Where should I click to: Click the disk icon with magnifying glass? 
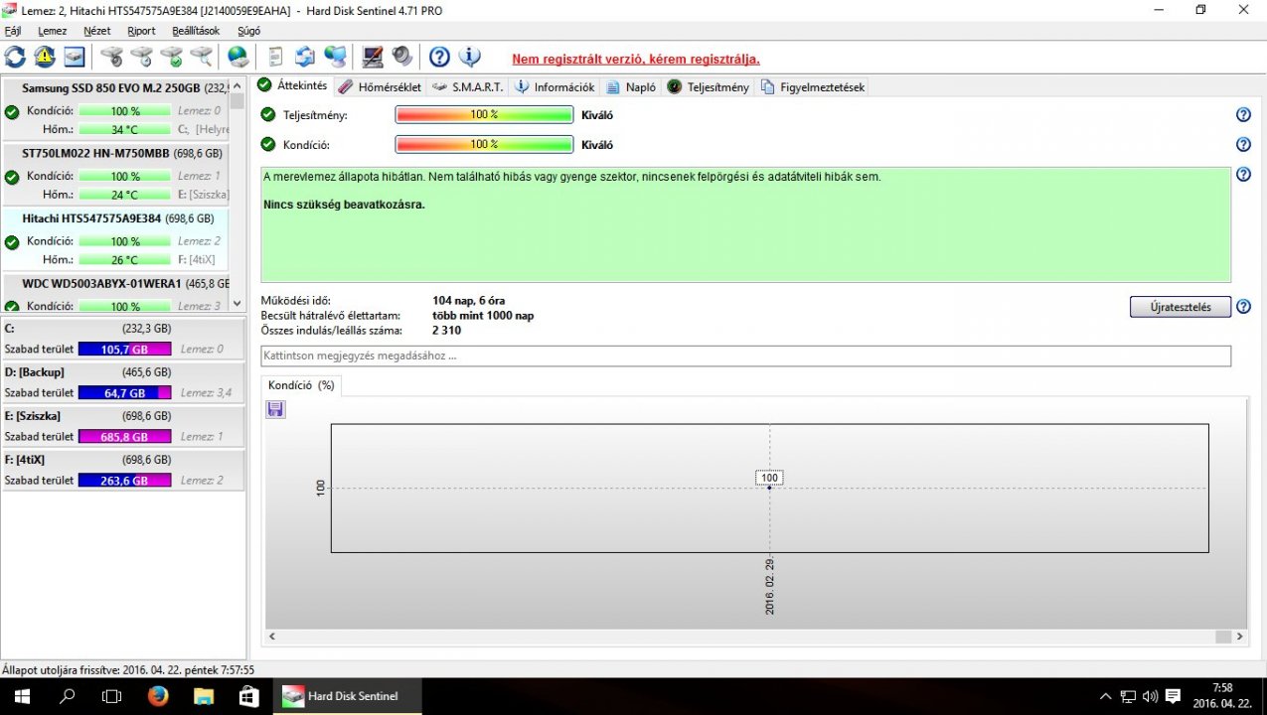[x=201, y=57]
